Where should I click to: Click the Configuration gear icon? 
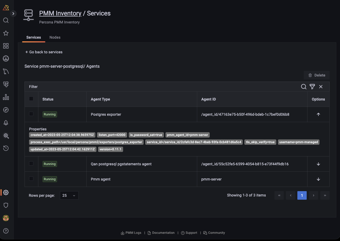6,192
